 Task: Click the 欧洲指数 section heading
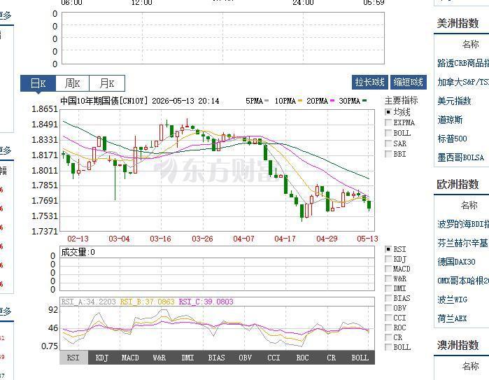pos(458,184)
